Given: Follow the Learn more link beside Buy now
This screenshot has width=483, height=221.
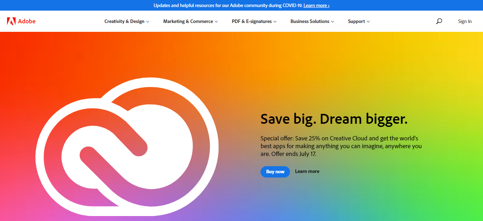Looking at the screenshot, I should [x=307, y=171].
